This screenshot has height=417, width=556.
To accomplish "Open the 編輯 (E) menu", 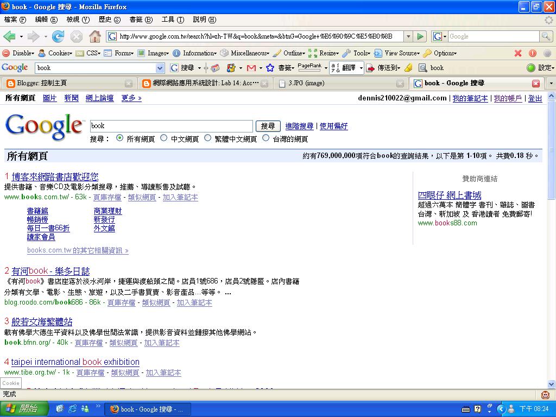I will point(46,20).
